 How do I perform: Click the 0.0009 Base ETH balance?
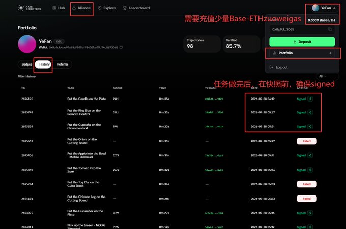coord(321,20)
